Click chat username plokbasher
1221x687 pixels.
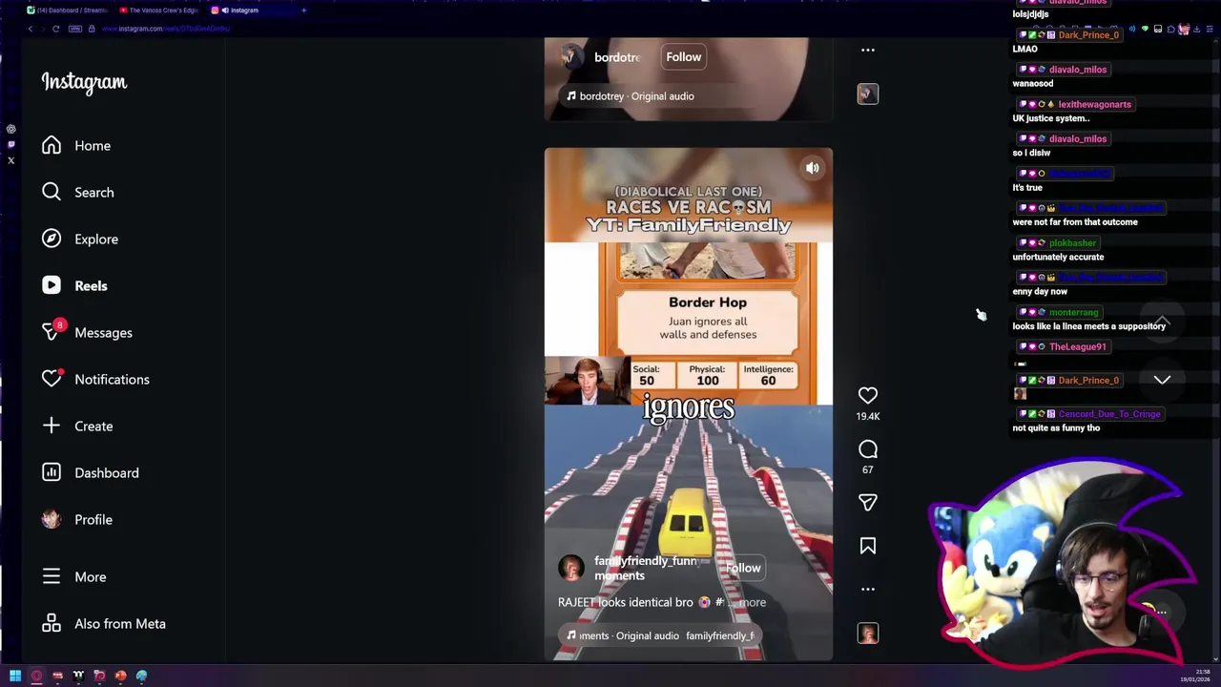1072,243
